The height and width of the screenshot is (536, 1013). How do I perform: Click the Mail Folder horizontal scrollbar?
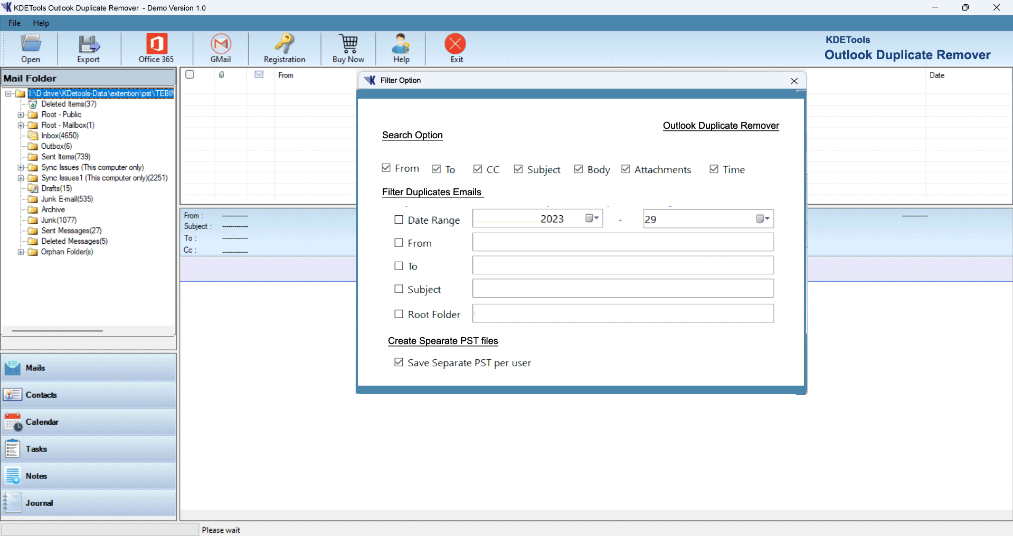coord(57,331)
